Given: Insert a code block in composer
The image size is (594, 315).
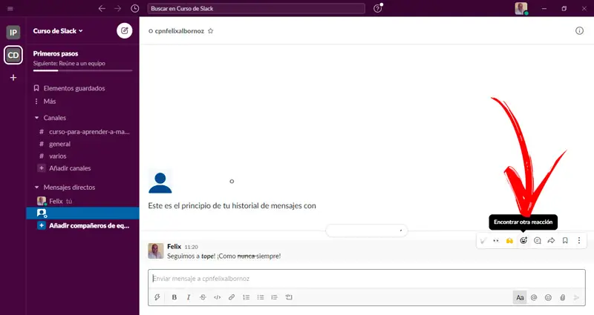Looking at the screenshot, I should 289,297.
